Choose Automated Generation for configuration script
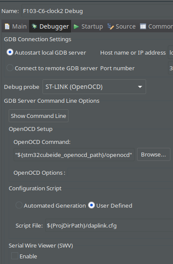173x264 pixels. tap(19, 205)
